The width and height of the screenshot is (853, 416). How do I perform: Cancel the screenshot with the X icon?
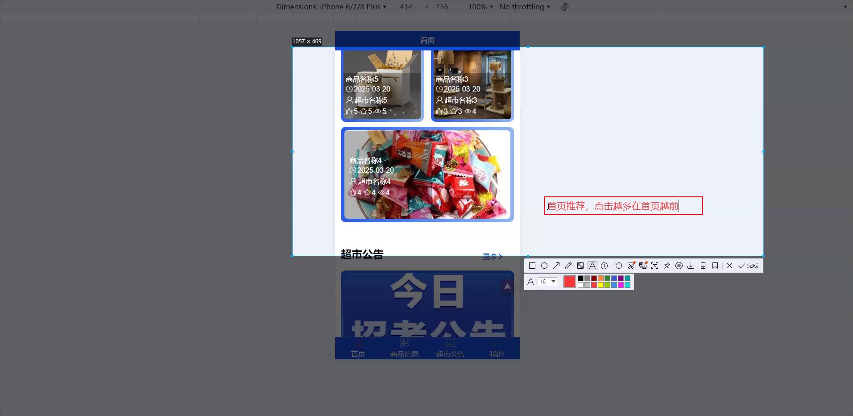coord(729,266)
